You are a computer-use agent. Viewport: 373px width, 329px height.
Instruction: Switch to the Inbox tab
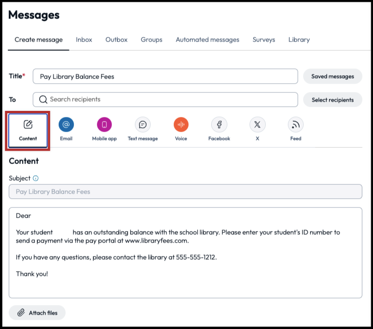[84, 40]
